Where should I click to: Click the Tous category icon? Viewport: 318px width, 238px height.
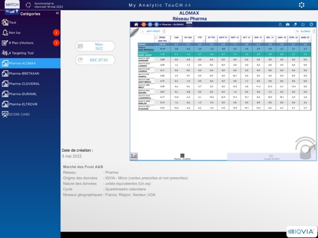[5, 22]
